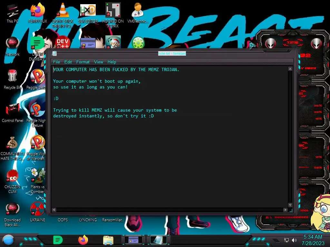This screenshot has width=330, height=247.
Task: Click the 'destroyed instantly' text line
Action: click(103, 116)
